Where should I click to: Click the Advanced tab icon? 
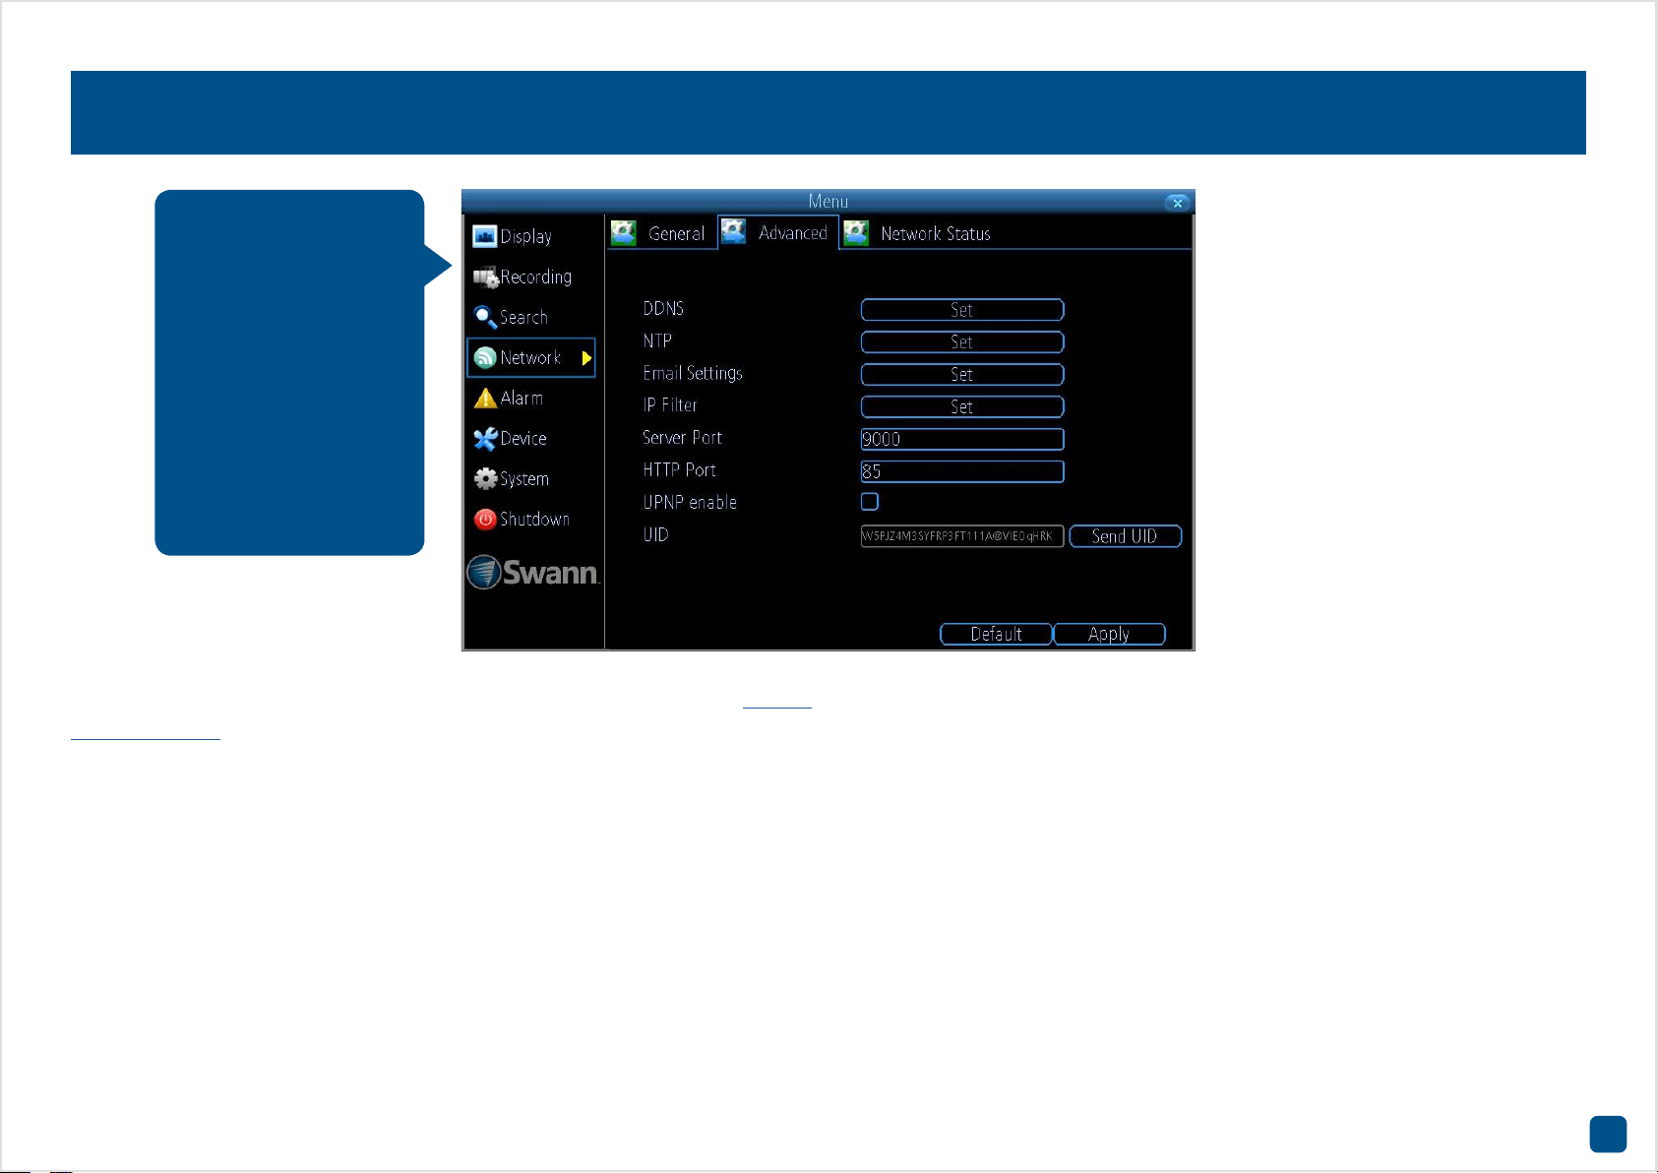(x=734, y=232)
